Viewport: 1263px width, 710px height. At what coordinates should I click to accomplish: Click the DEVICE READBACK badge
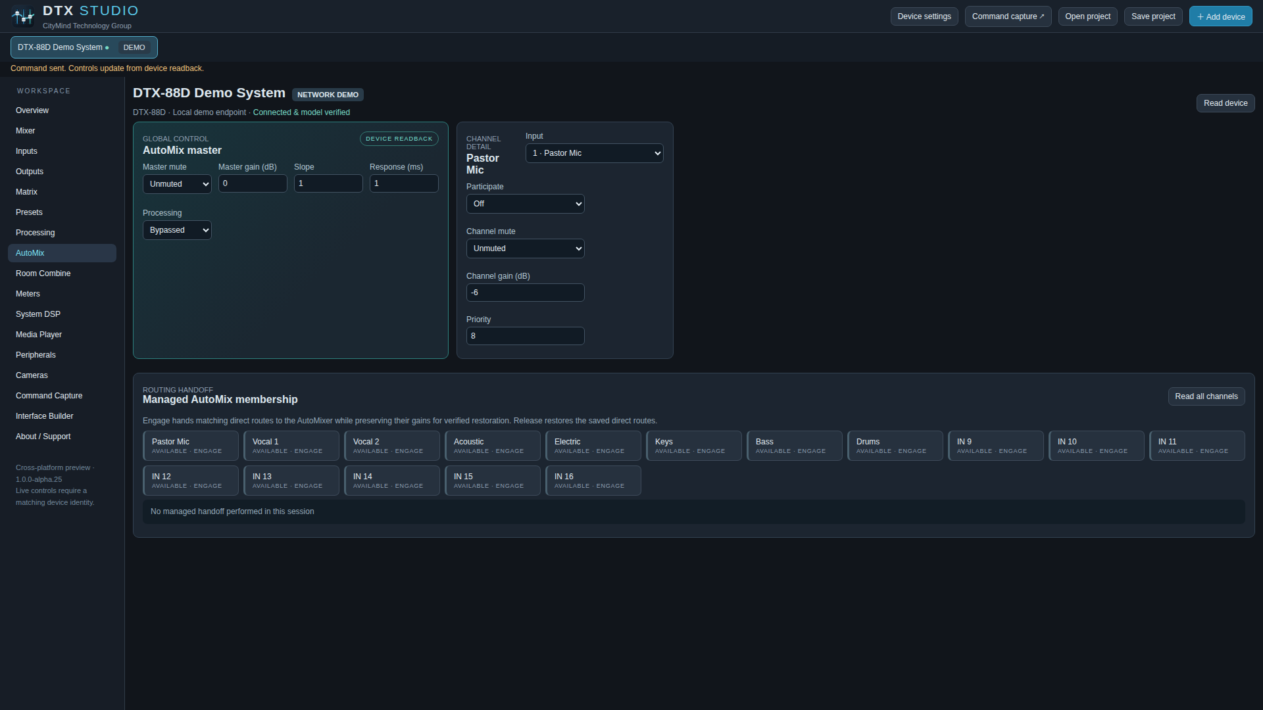(x=399, y=139)
